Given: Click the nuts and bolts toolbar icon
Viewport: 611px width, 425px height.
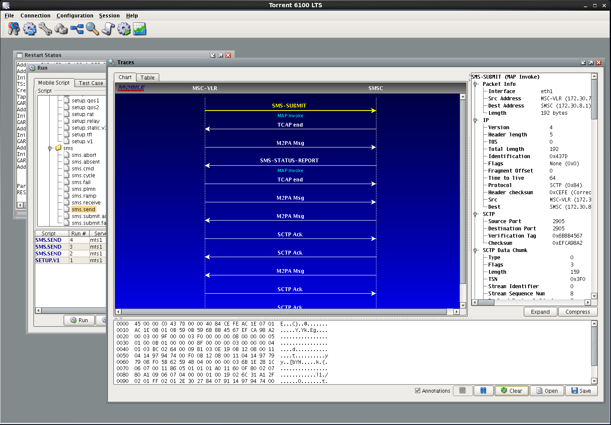Looking at the screenshot, I should point(61,29).
